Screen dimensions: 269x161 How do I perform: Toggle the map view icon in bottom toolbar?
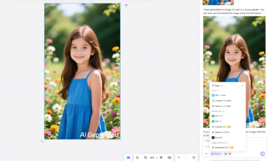point(169,158)
